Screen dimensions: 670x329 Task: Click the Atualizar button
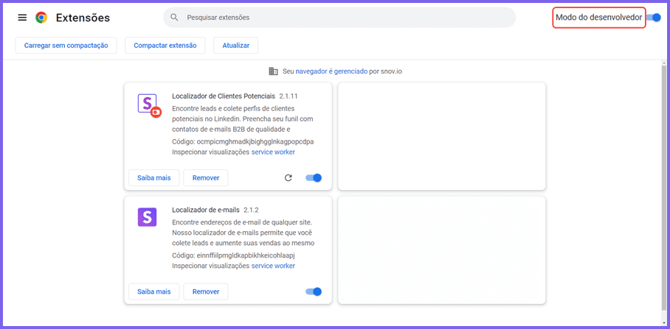(235, 46)
